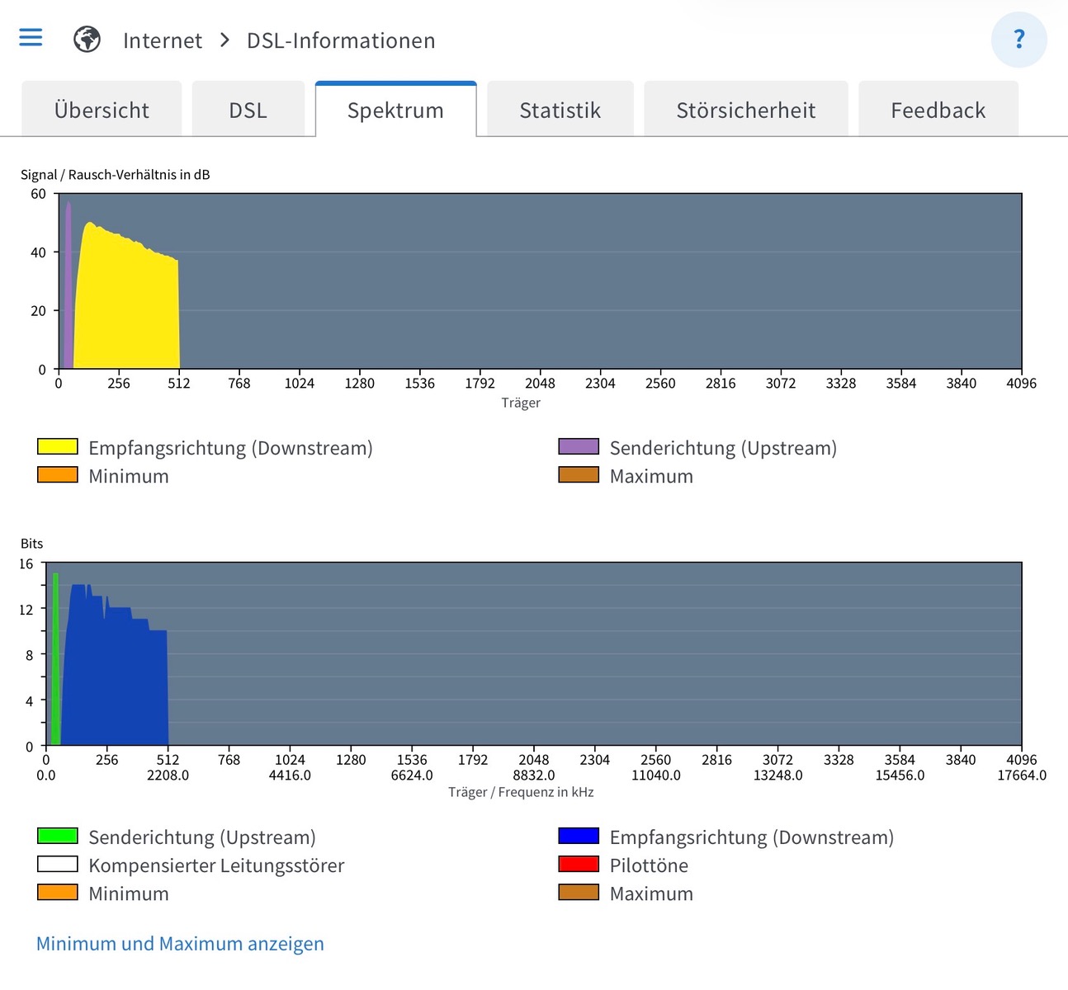Click the red Pilottöne legend swatch
The image size is (1068, 990).
point(579,865)
